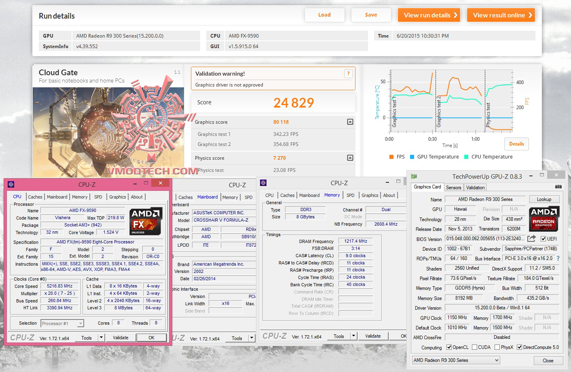Click View result online button
The image size is (571, 372).
click(501, 15)
